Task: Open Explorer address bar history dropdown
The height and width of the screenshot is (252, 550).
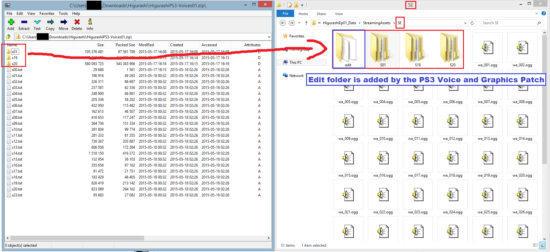Action: tap(465, 23)
